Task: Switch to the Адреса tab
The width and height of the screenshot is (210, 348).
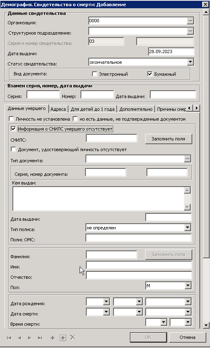Action: pyautogui.click(x=58, y=109)
